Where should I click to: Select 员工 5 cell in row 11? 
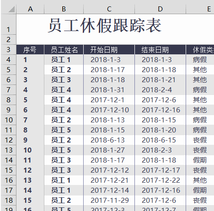[x=64, y=130]
